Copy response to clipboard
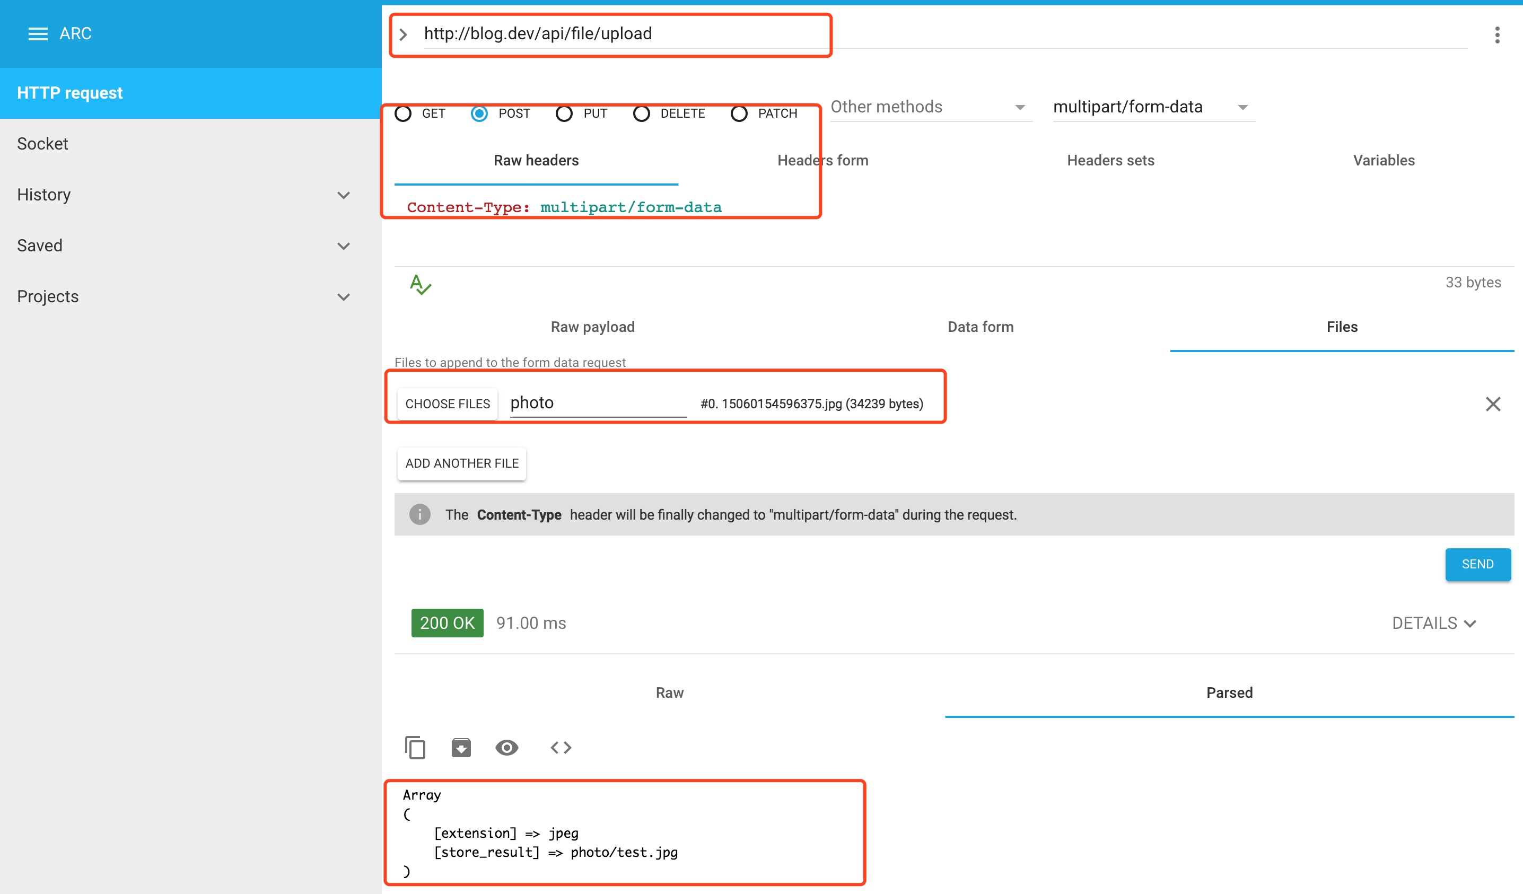1523x894 pixels. click(x=415, y=748)
